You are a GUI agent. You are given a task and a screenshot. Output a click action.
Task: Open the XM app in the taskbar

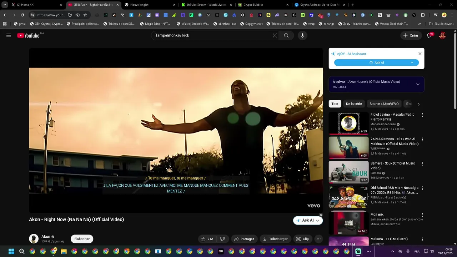coord(221,251)
